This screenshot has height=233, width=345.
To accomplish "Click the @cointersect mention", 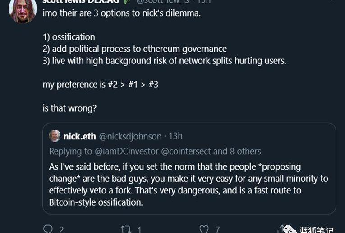I will click(187, 151).
